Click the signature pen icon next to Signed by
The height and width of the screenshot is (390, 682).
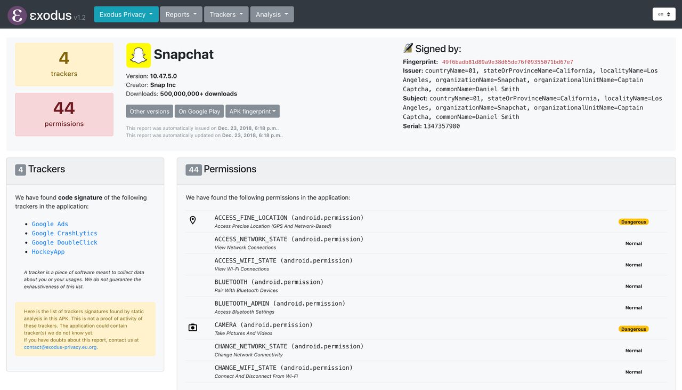pos(408,47)
